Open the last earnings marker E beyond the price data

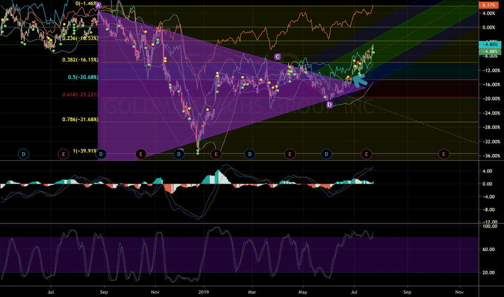tap(444, 154)
